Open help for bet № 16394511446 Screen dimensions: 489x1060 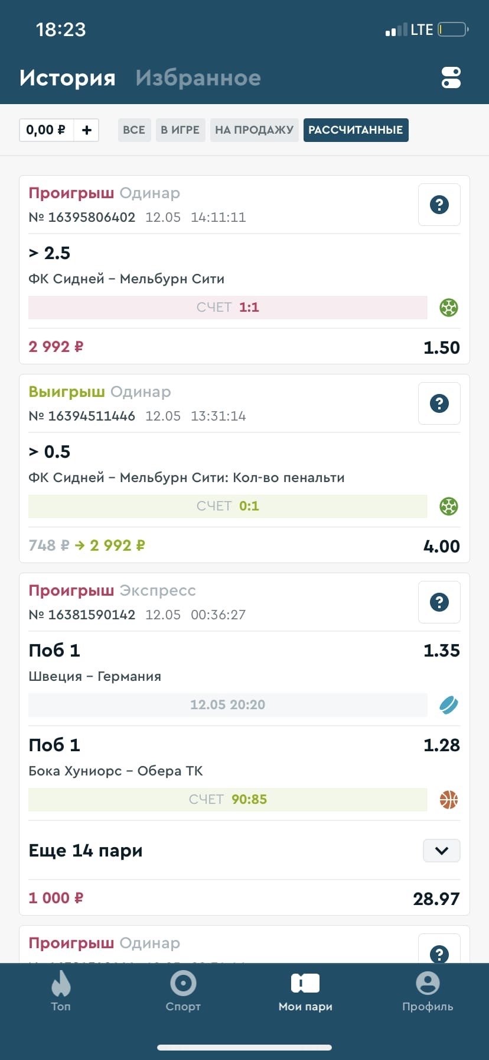click(x=439, y=403)
